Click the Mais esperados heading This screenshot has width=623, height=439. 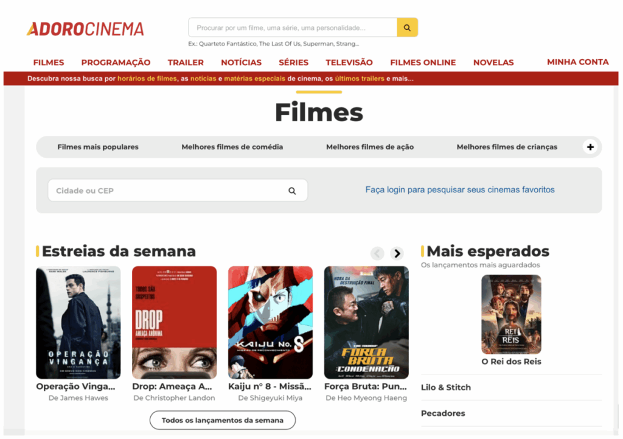488,251
